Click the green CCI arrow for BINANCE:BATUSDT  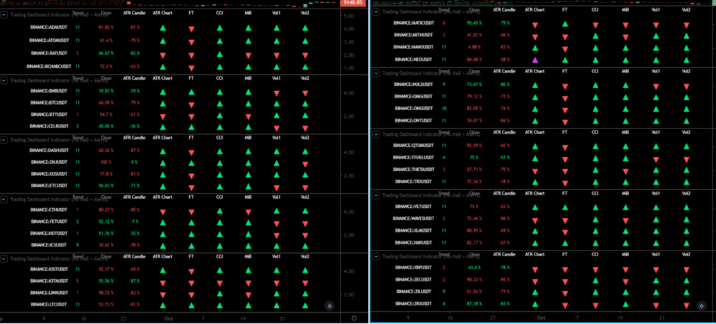[220, 54]
